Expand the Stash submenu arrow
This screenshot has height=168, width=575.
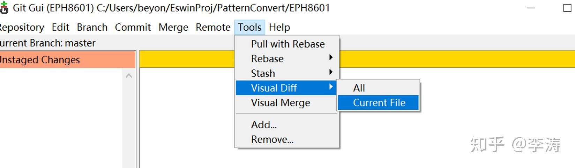pos(331,72)
